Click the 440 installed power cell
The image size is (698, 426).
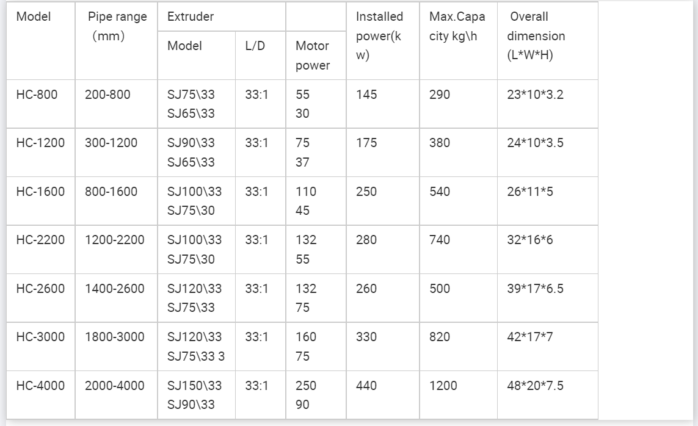tap(366, 386)
